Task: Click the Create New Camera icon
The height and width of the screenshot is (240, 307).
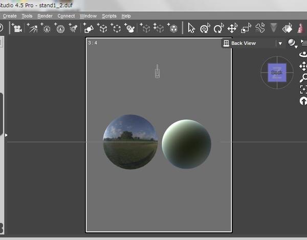Action: 17,28
